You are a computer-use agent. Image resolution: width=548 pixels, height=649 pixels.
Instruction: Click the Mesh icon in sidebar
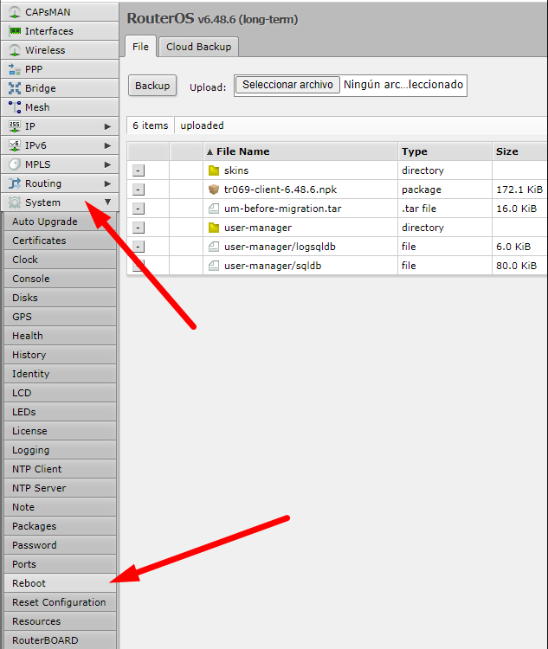[x=15, y=107]
